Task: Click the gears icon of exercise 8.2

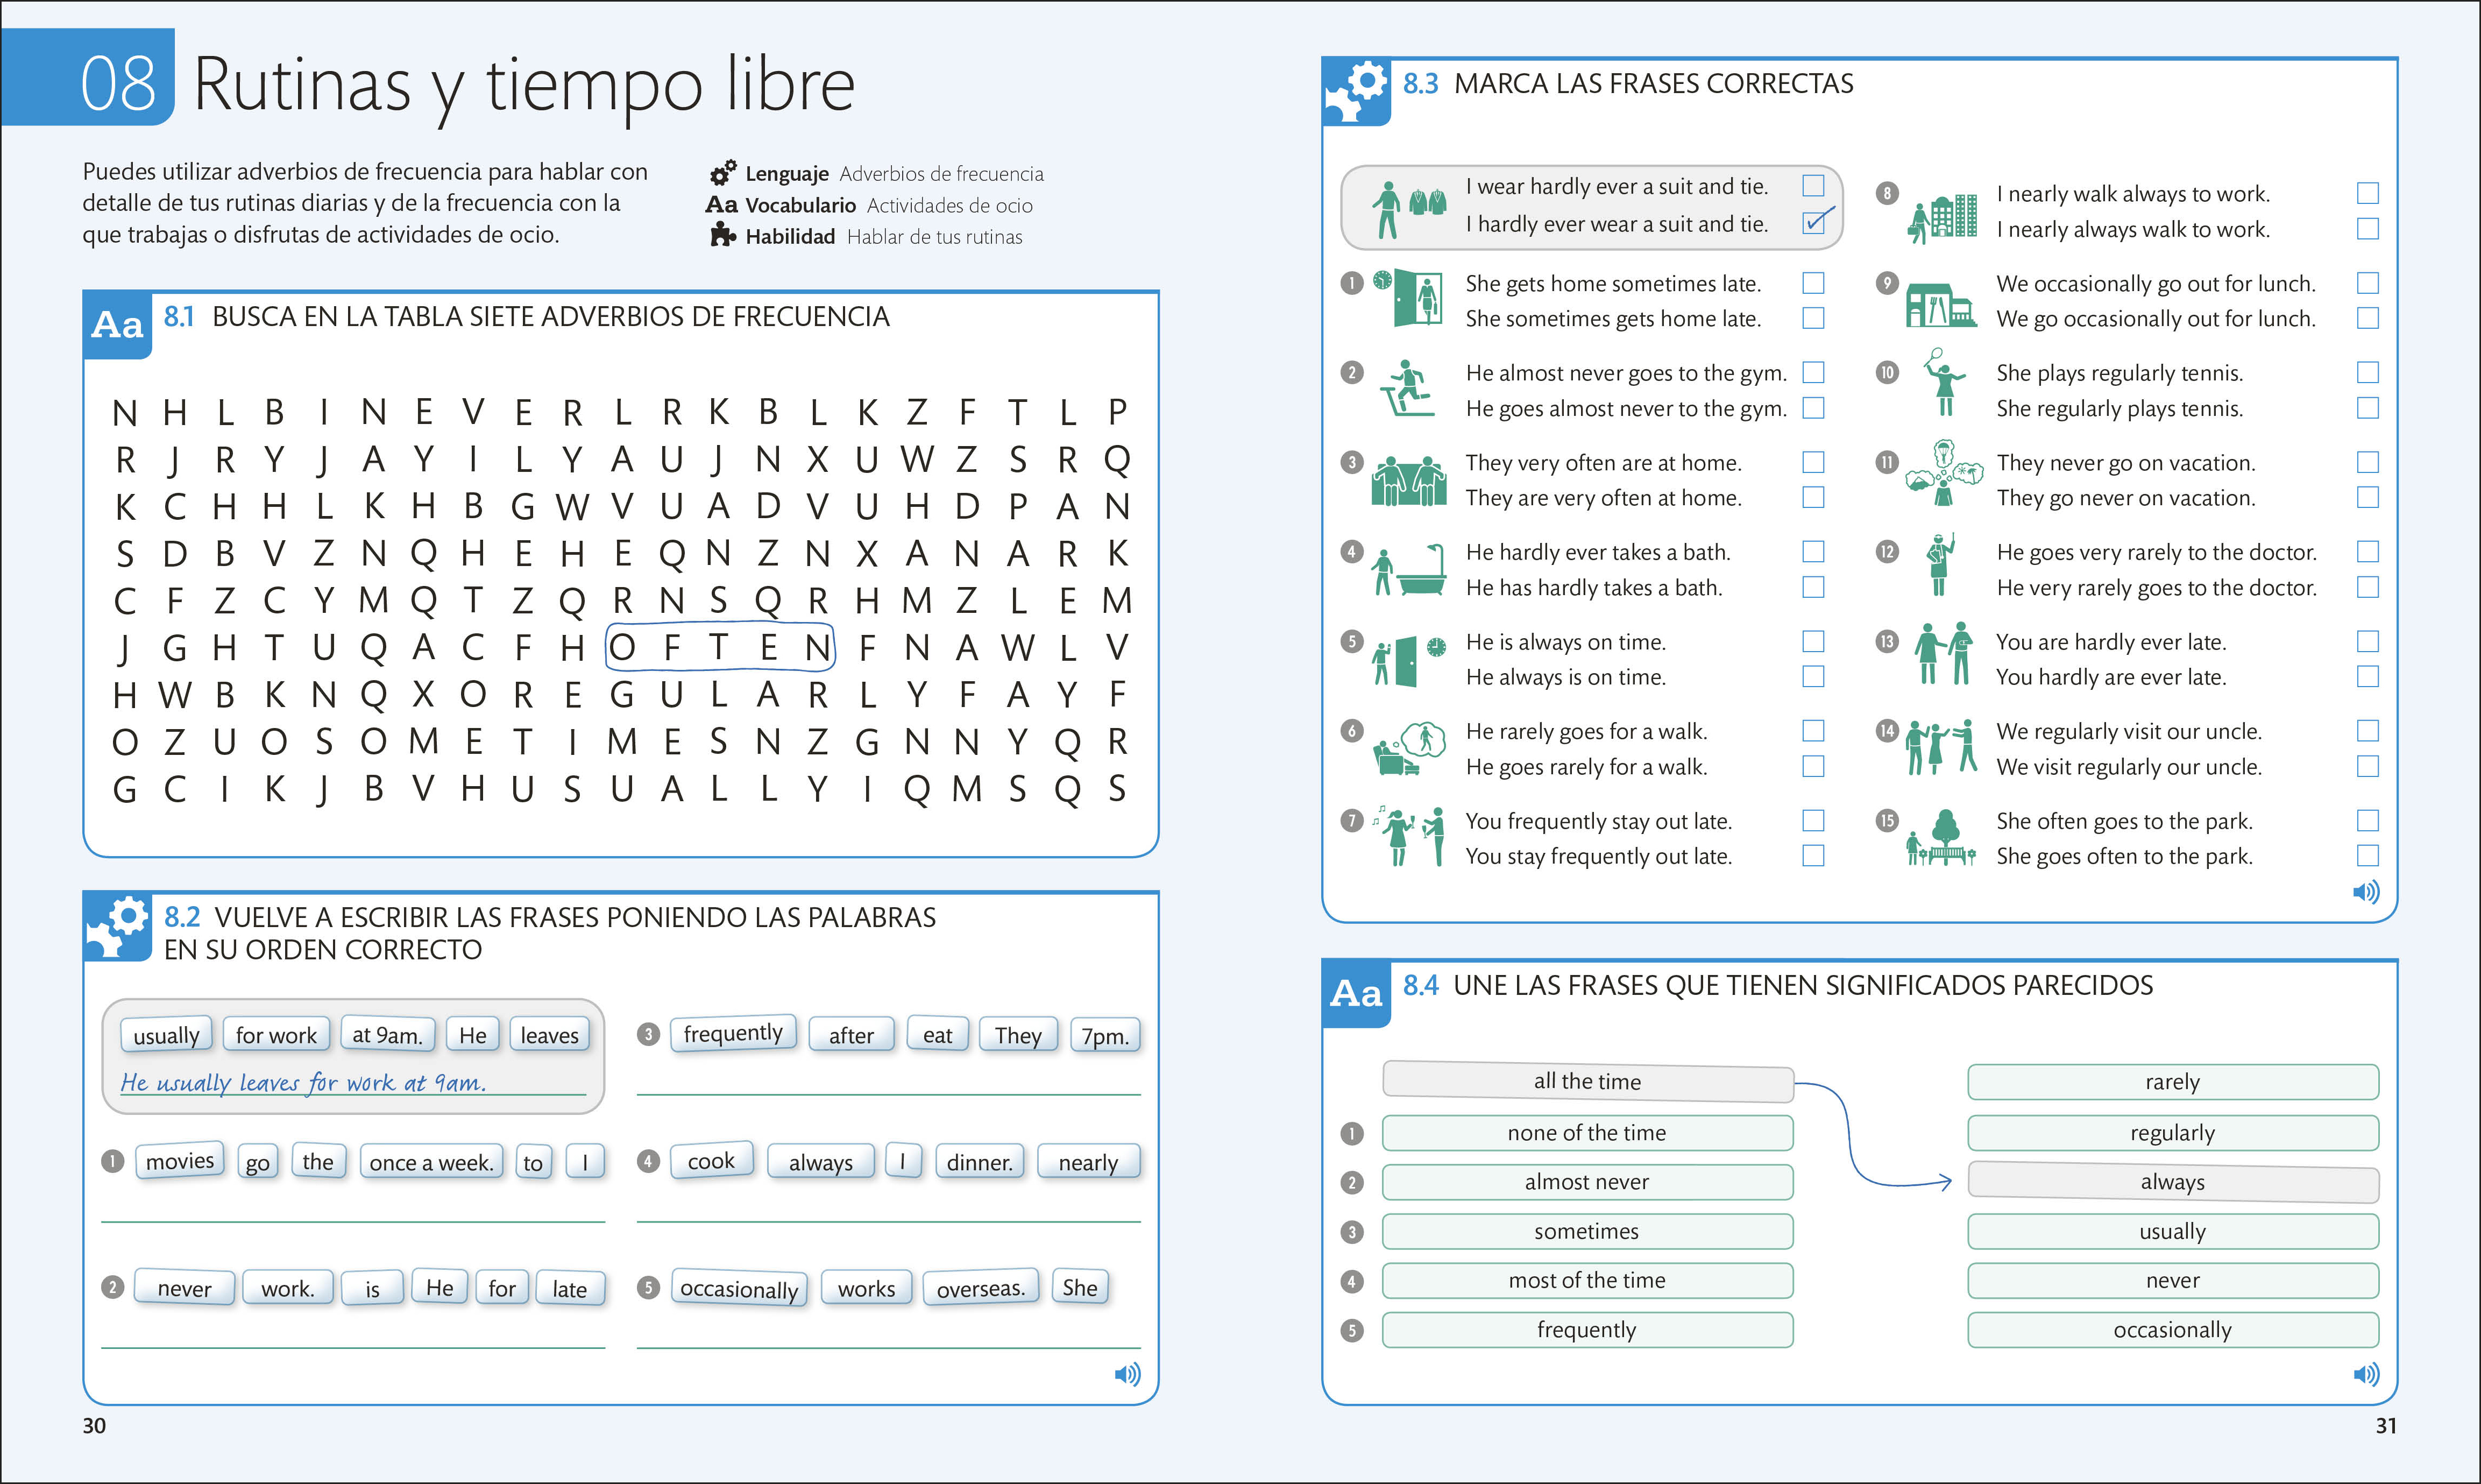Action: (117, 926)
